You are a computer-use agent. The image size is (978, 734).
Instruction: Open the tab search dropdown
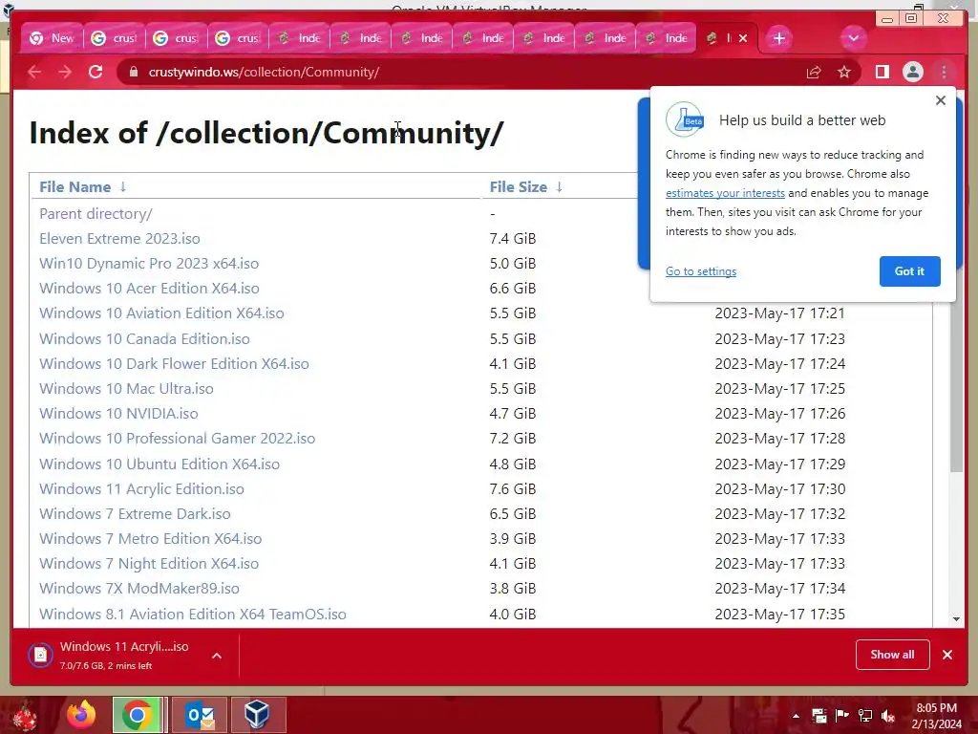853,38
